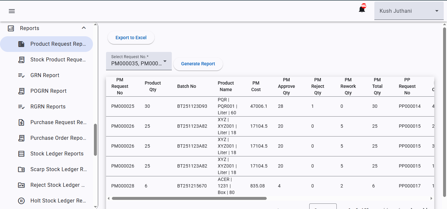Open Product Request Report page

tap(58, 44)
